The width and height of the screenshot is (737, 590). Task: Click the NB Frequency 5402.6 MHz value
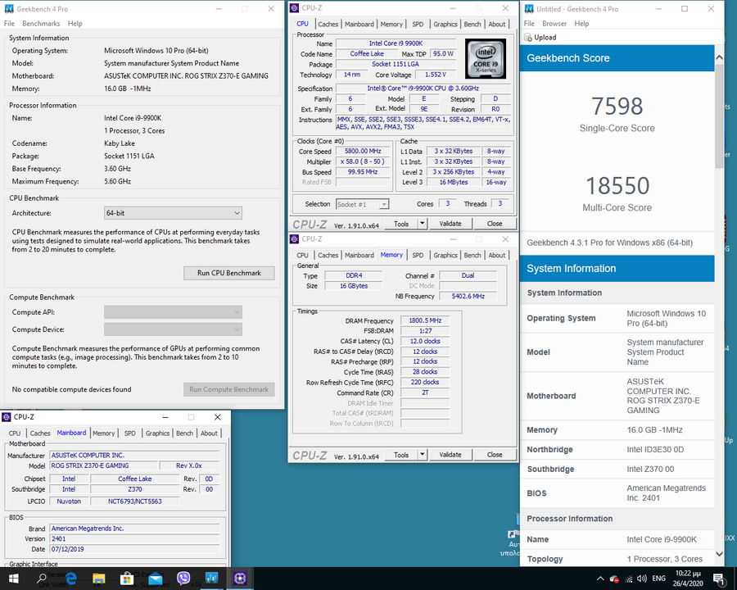[x=468, y=296]
